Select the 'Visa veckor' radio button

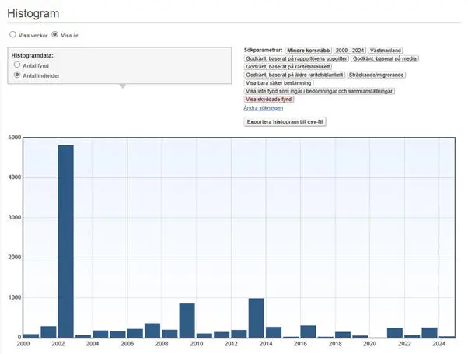click(12, 35)
